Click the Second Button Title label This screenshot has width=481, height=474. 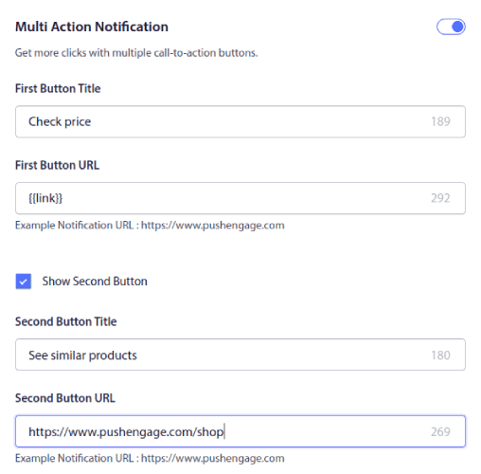(66, 321)
